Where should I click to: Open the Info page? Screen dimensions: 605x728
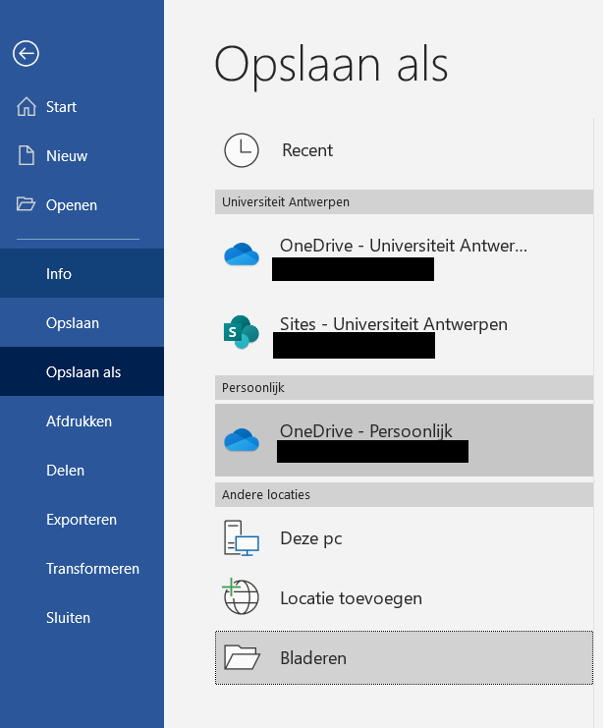pyautogui.click(x=82, y=273)
